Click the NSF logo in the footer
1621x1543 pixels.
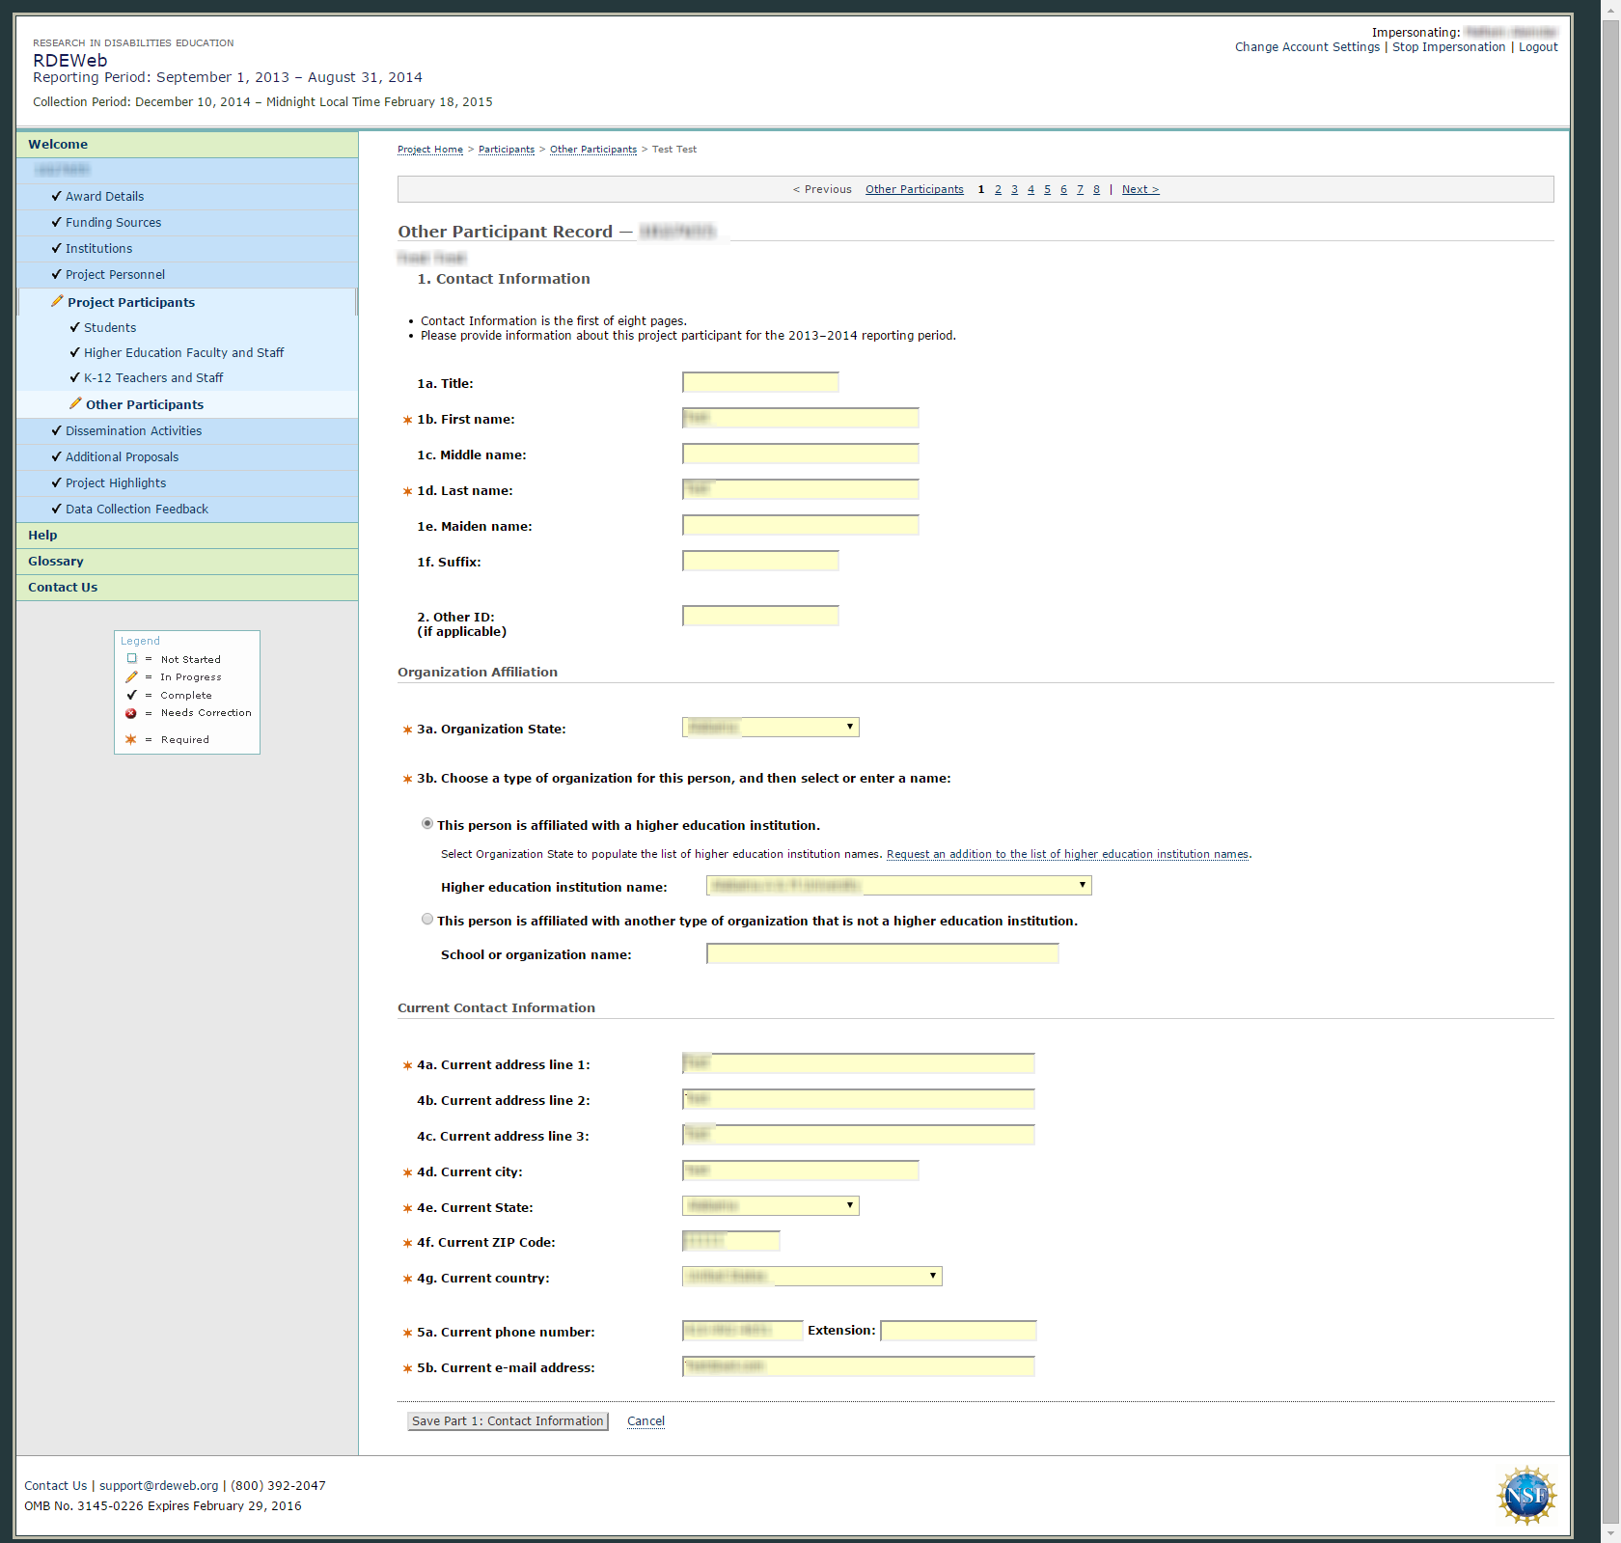pyautogui.click(x=1526, y=1496)
